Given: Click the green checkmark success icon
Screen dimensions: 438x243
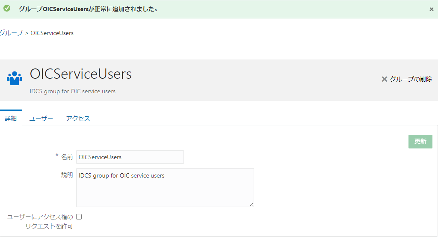Looking at the screenshot, I should pos(7,9).
